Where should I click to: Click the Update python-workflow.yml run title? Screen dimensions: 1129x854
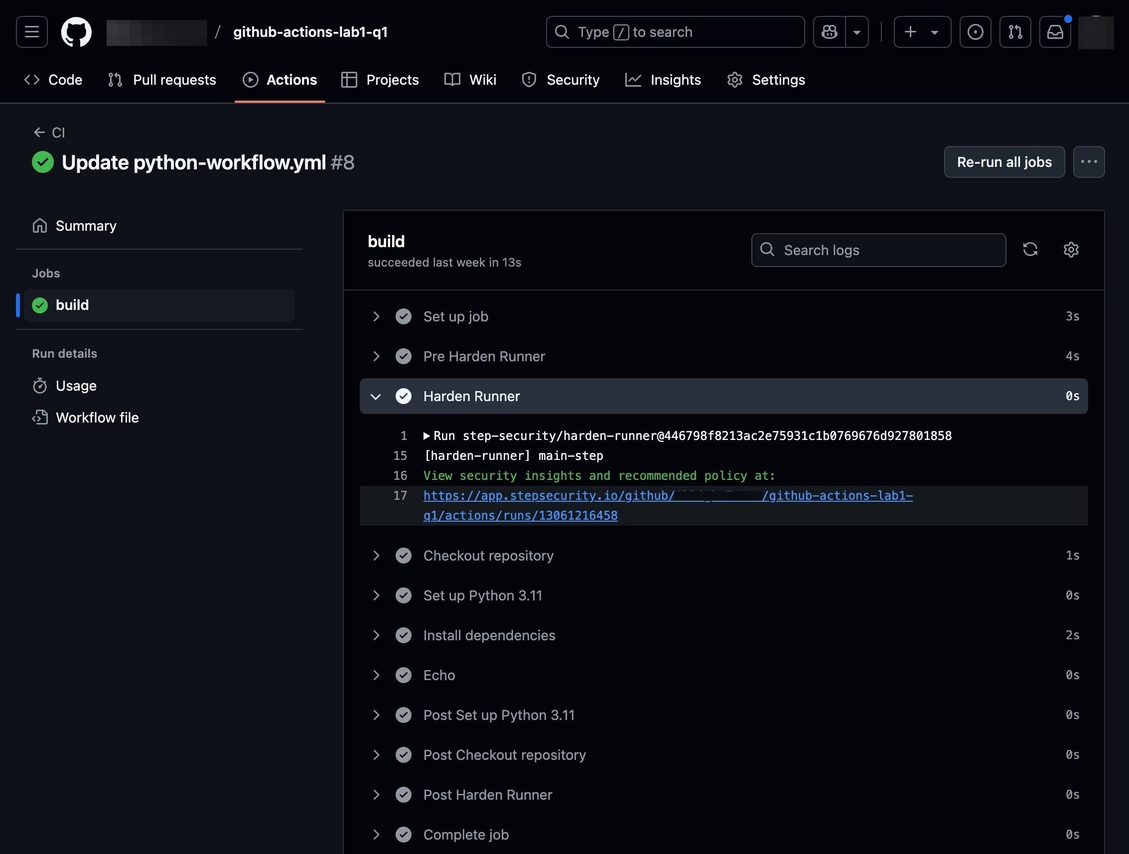[193, 162]
